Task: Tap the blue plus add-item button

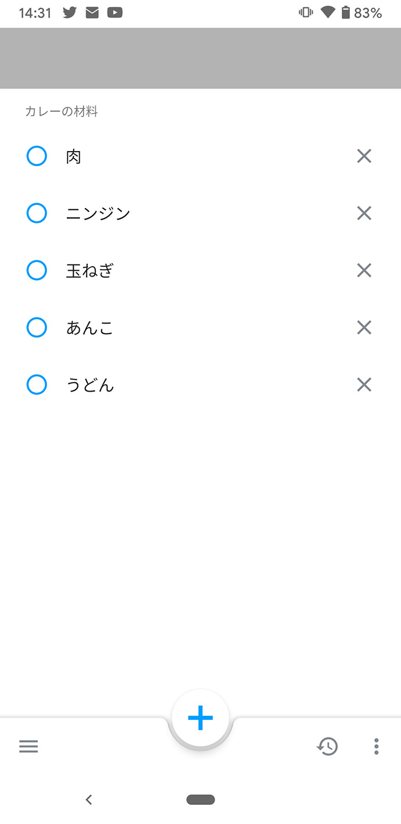Action: point(201,719)
